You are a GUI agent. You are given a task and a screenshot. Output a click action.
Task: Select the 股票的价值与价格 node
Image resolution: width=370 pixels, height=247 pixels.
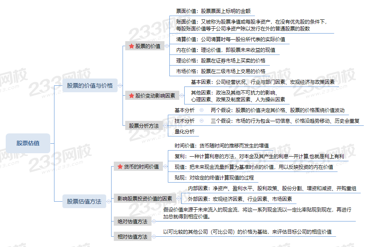[90, 85]
